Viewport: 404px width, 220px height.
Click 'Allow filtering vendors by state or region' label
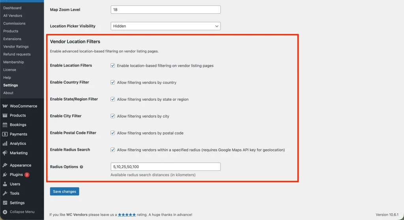tap(153, 99)
